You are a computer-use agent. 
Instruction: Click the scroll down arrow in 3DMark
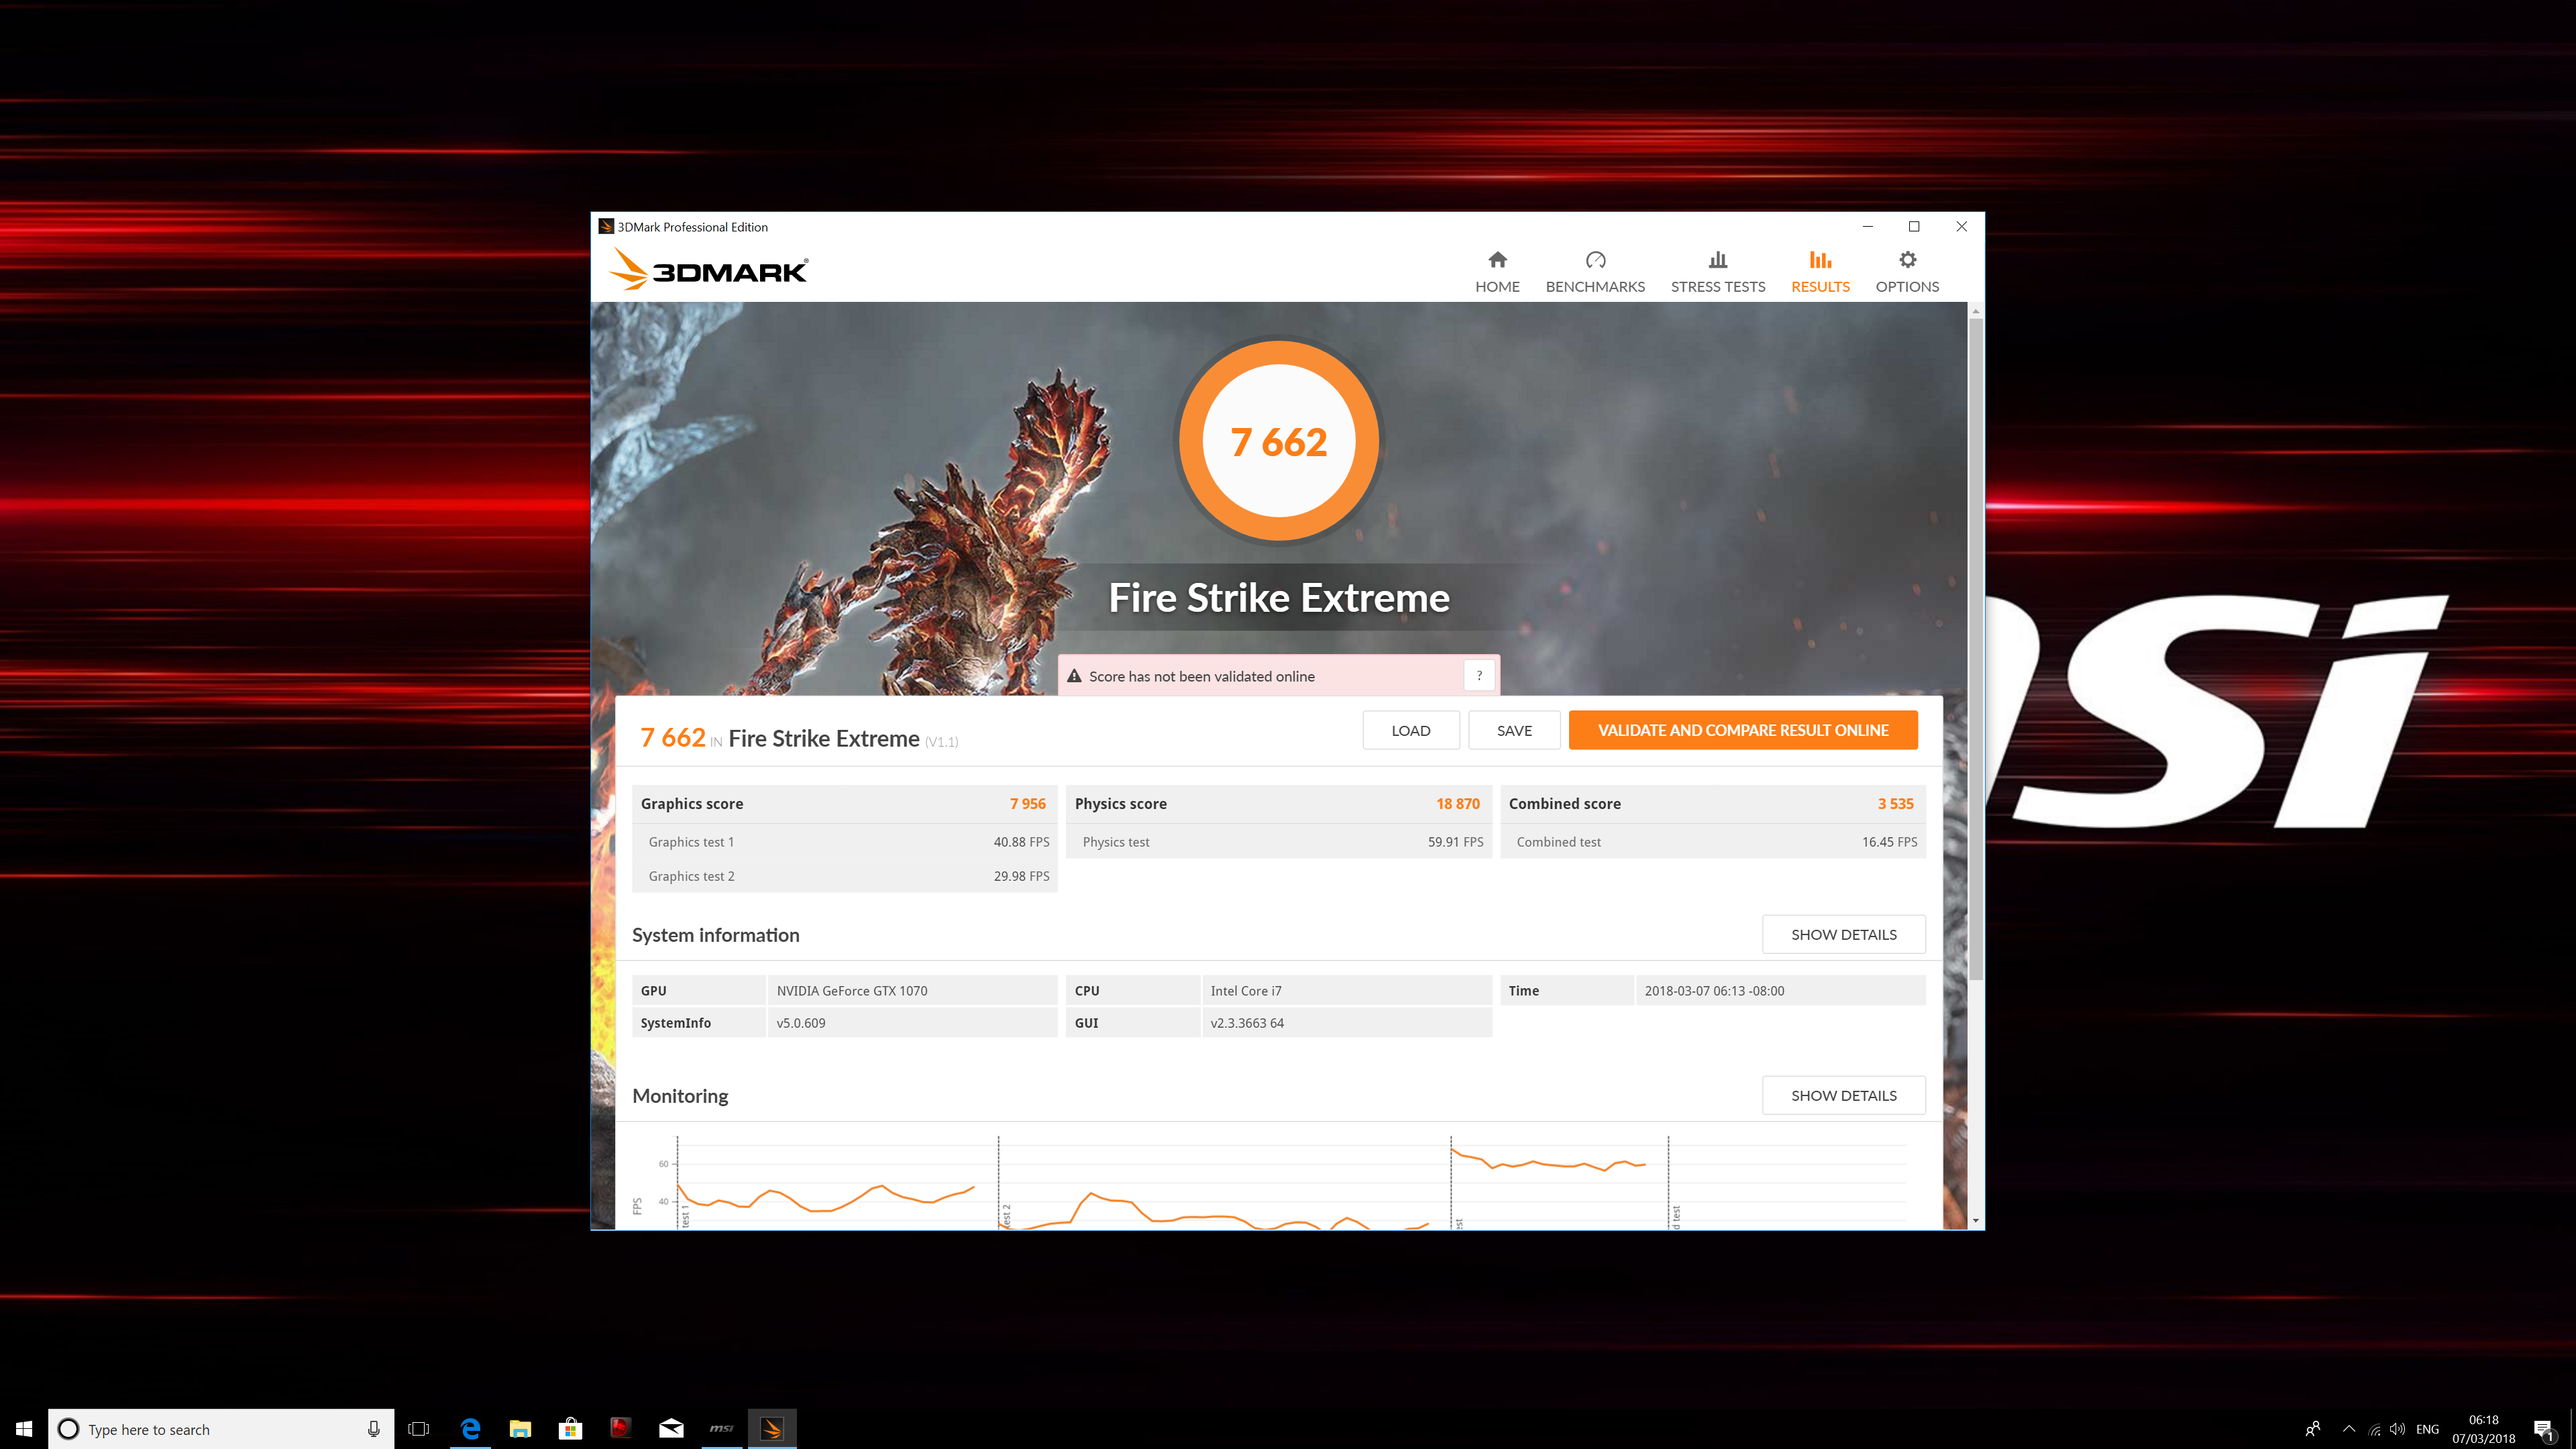[1975, 1220]
